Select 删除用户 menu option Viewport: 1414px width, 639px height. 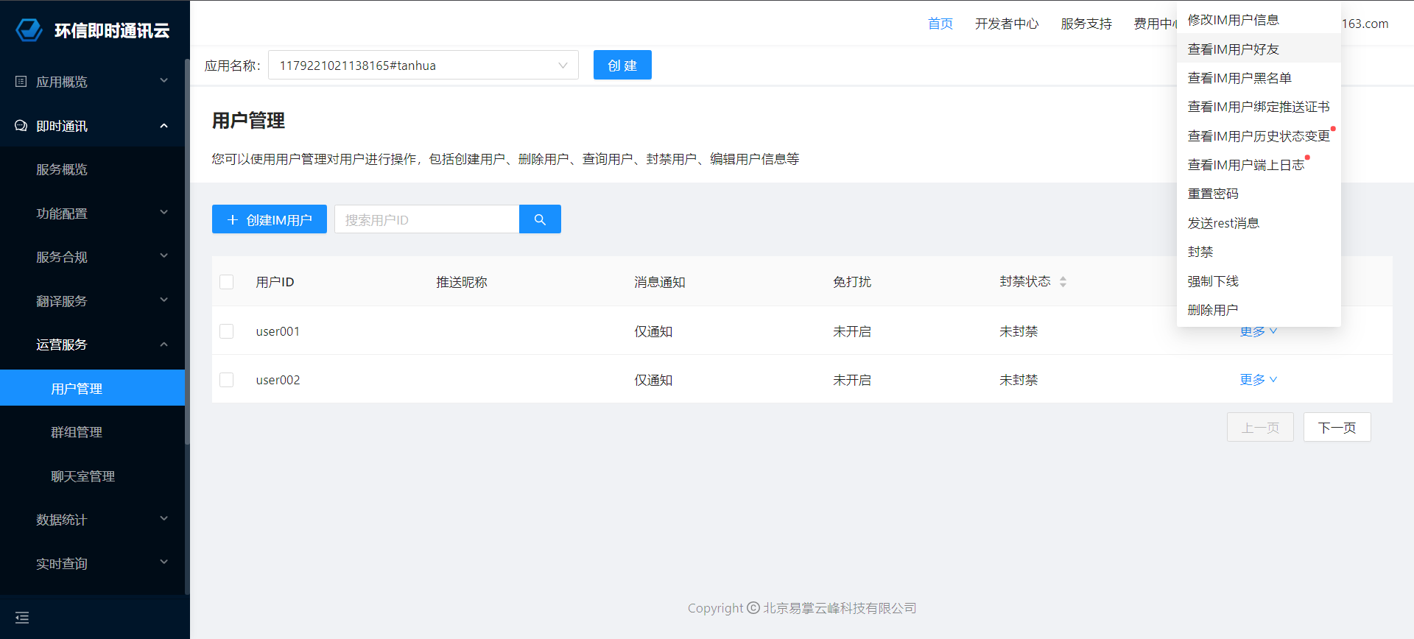click(x=1259, y=310)
